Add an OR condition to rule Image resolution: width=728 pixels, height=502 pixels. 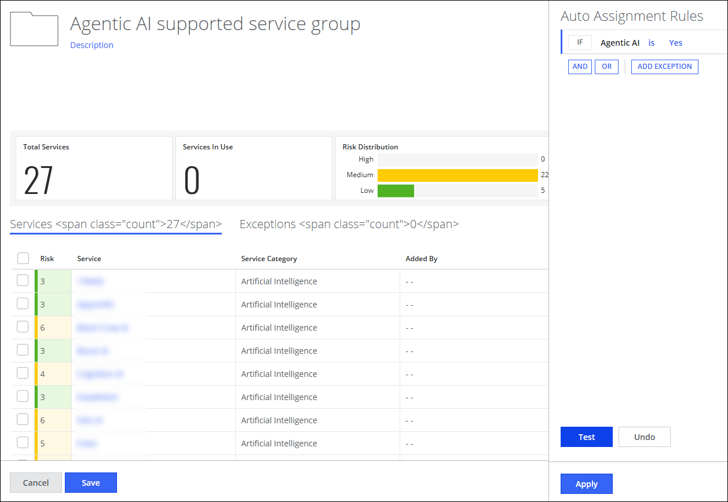(606, 67)
